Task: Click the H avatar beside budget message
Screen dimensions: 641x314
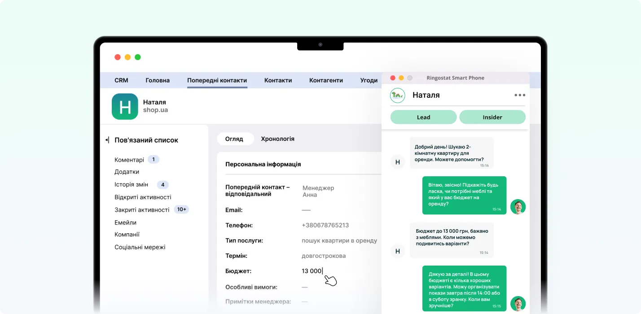Action: pyautogui.click(x=397, y=251)
